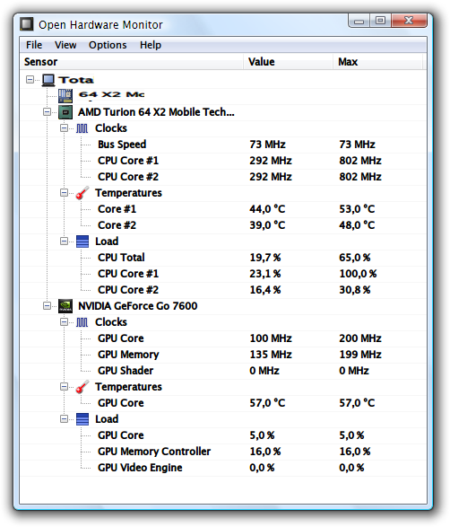Open the View menu
450x527 pixels.
click(x=65, y=45)
